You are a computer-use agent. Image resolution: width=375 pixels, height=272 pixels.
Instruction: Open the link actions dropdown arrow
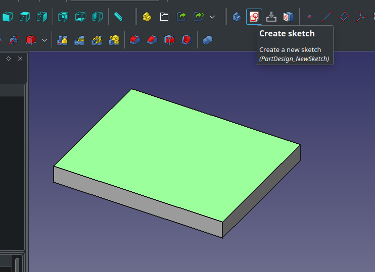pyautogui.click(x=212, y=17)
